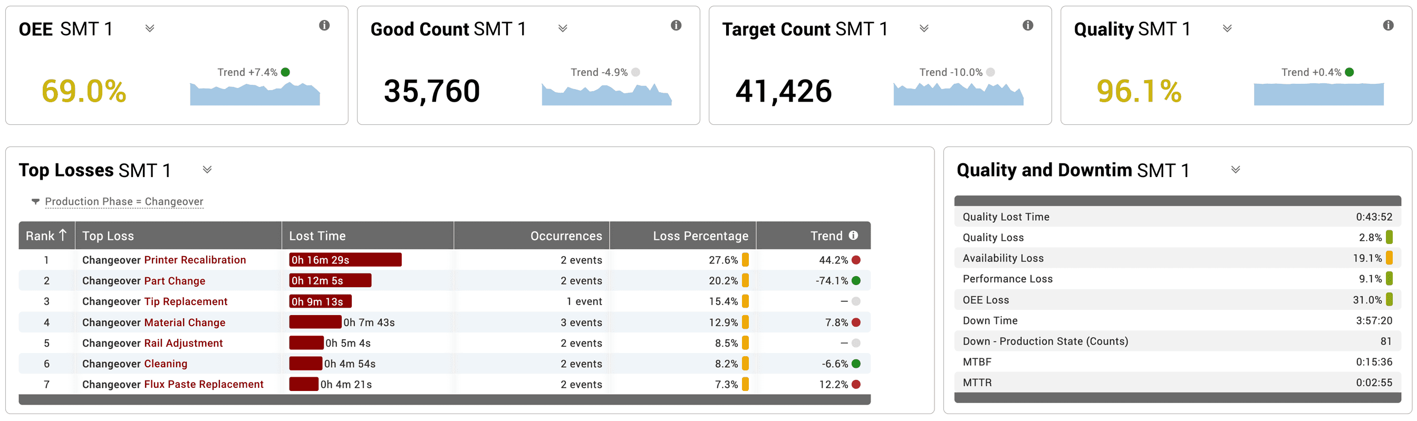Click the Rank column sort arrow
Viewport: 1417px width, 421px height.
click(x=63, y=235)
